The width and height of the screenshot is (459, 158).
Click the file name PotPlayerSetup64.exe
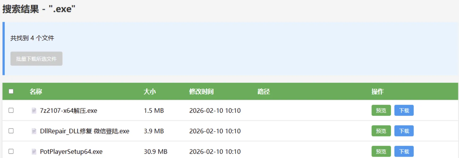(70, 151)
